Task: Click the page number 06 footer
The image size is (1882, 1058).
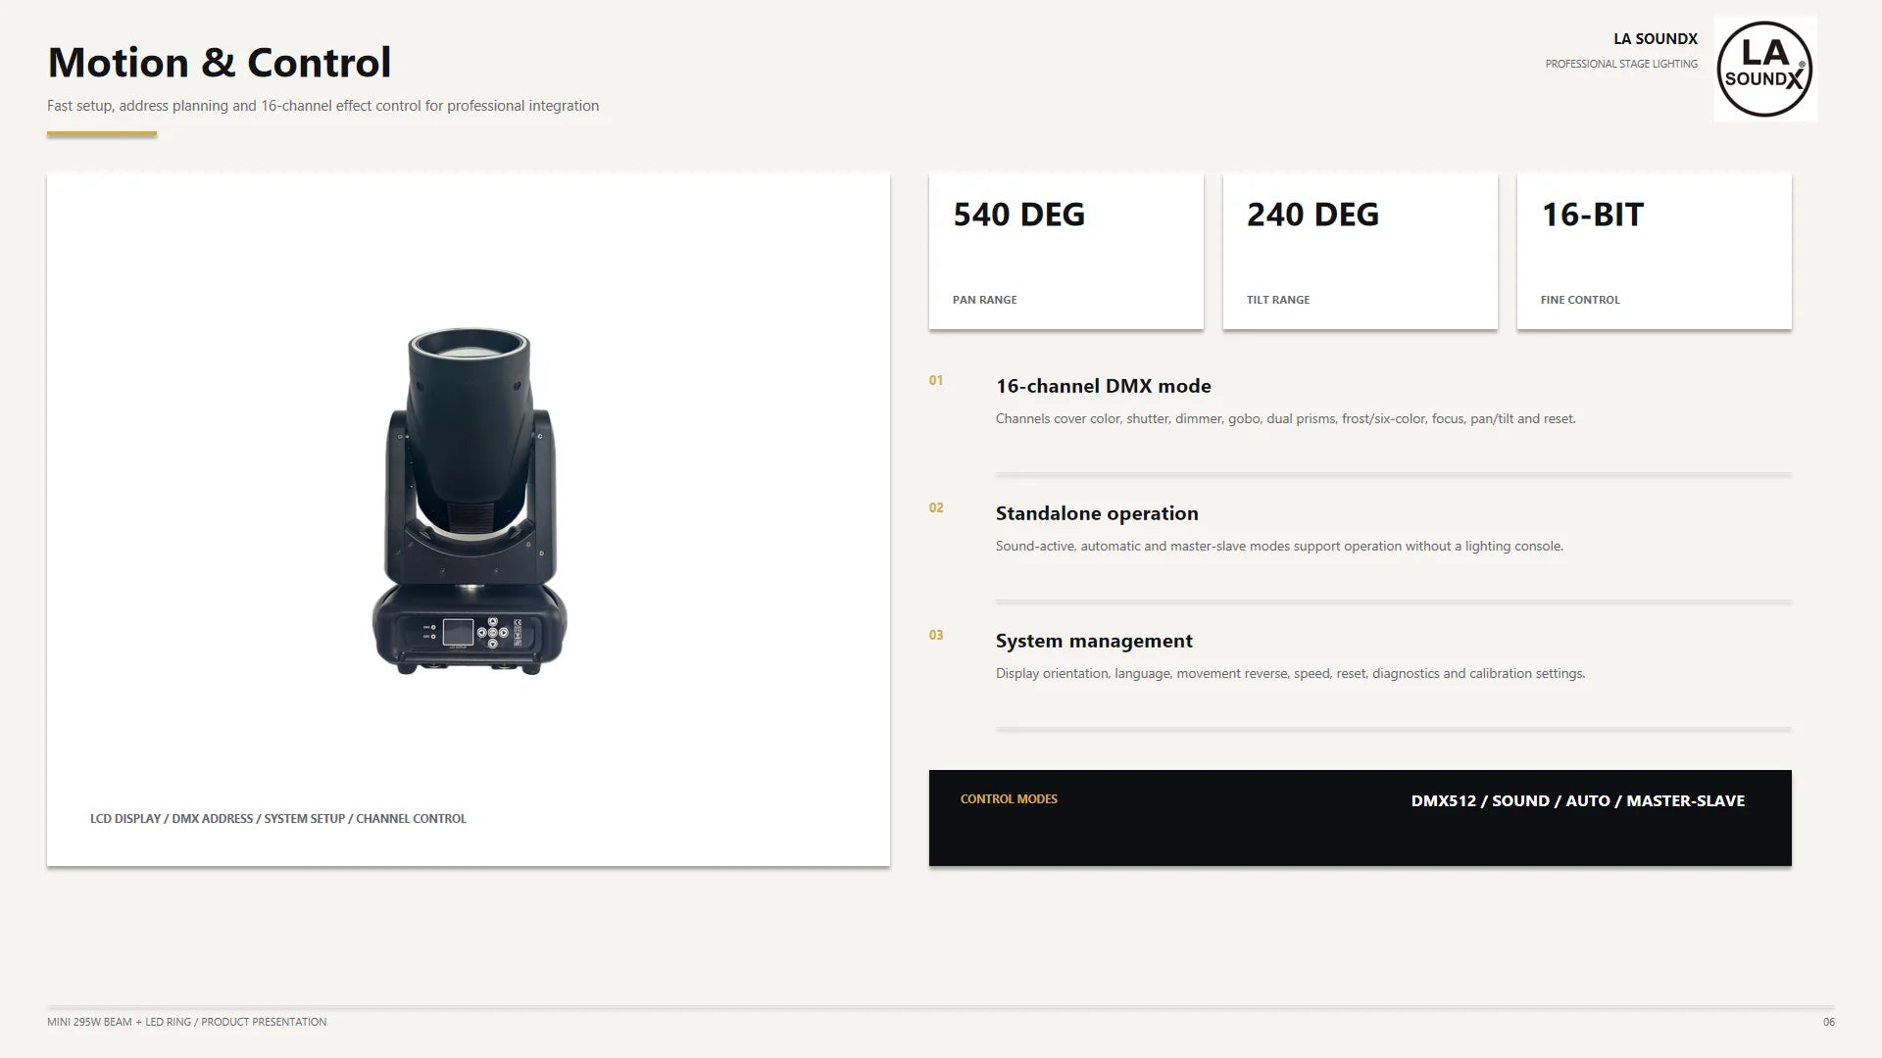Action: point(1828,1022)
